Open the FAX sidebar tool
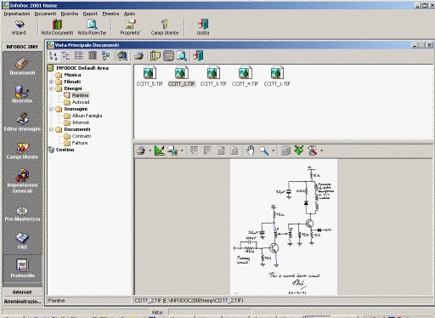The image size is (435, 318). [x=22, y=241]
